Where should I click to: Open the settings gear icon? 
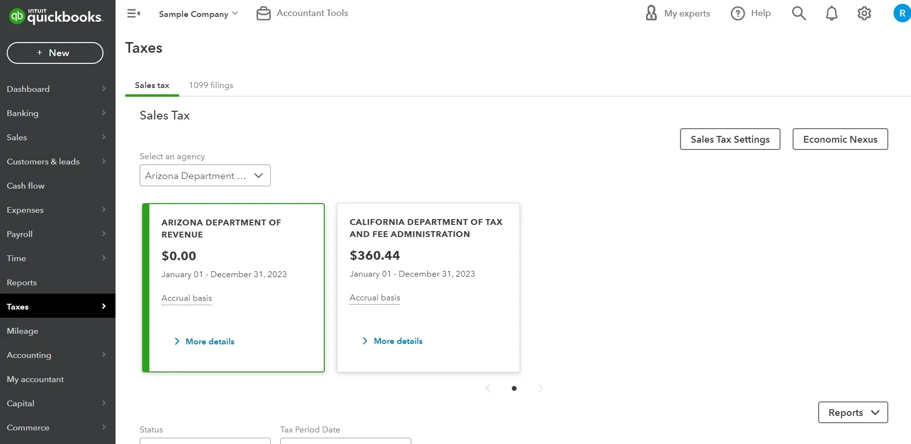click(864, 14)
